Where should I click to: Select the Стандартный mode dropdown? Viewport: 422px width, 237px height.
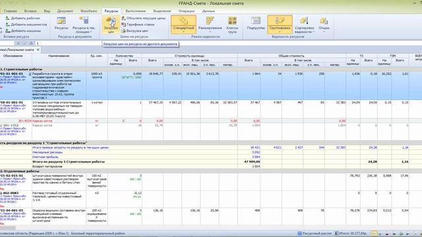coord(183,24)
